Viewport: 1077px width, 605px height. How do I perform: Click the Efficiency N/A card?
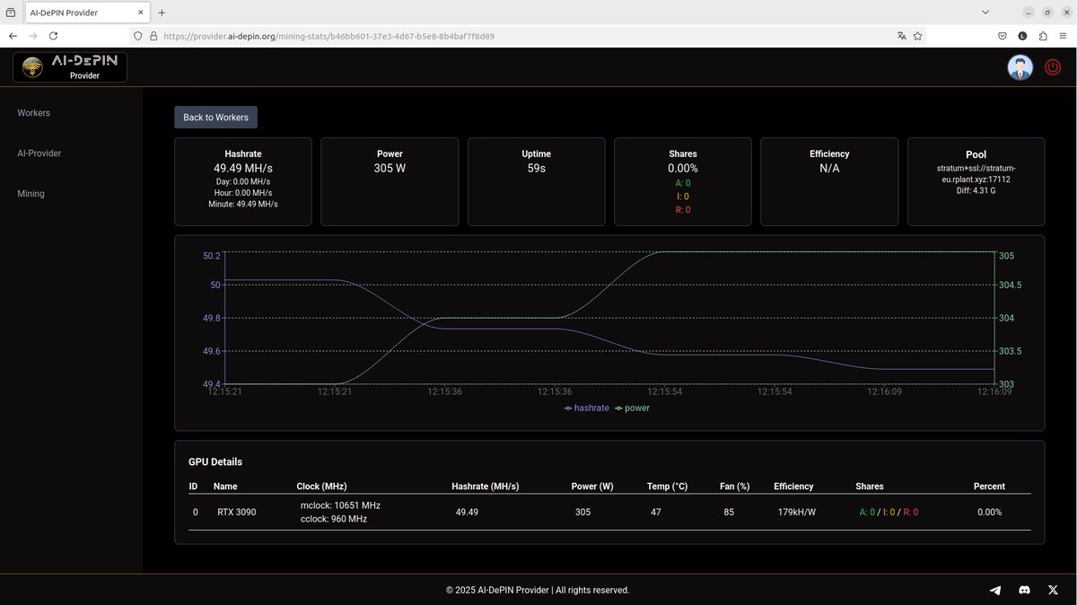tap(829, 181)
